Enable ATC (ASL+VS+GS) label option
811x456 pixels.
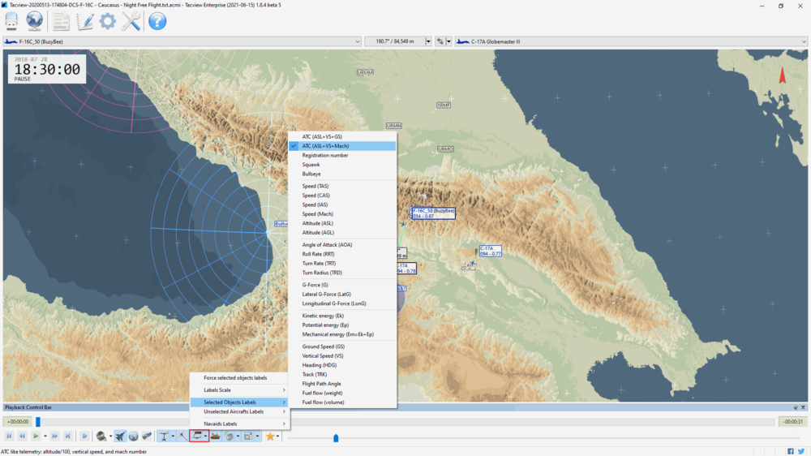click(x=322, y=137)
